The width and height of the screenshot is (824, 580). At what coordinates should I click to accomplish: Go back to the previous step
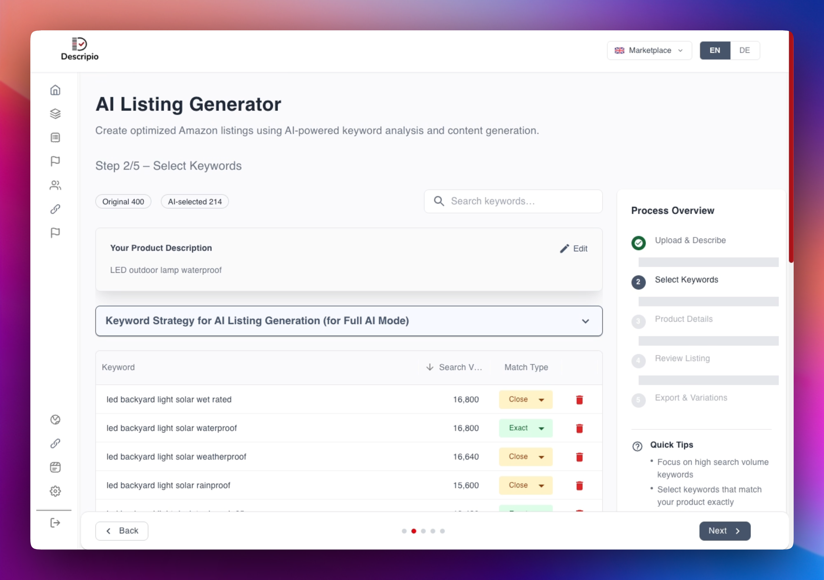coord(121,531)
